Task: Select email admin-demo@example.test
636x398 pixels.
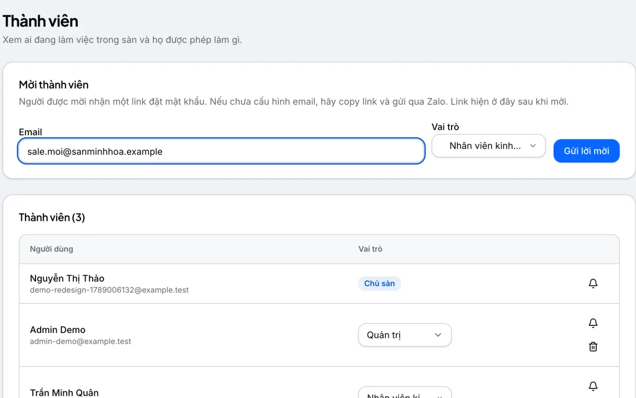Action: click(x=81, y=341)
